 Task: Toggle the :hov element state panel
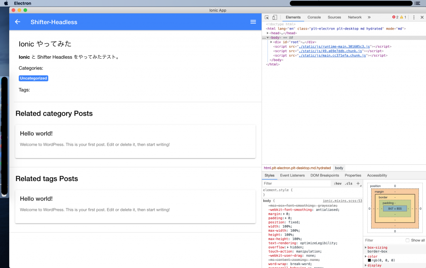coord(338,184)
